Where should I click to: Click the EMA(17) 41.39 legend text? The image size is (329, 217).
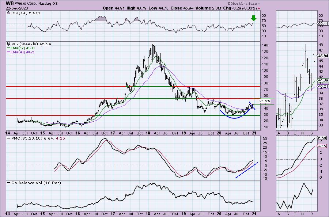click(22, 48)
